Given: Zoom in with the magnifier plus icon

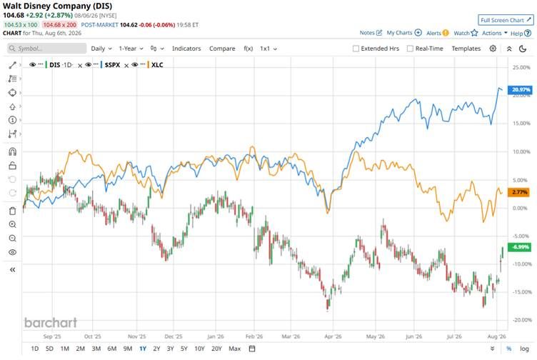Looking at the screenshot, I should 12,225.
